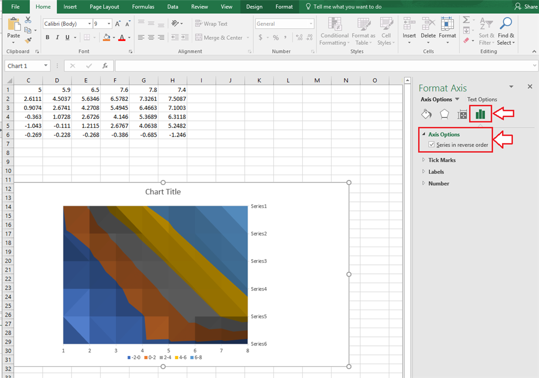Open Sort & Filter menu
539x378 pixels.
pos(486,31)
